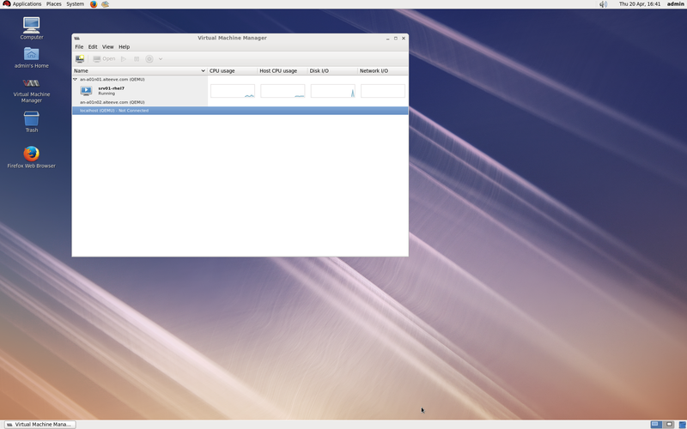Open the shutdown options dropdown arrow
The width and height of the screenshot is (687, 429).
click(x=161, y=59)
